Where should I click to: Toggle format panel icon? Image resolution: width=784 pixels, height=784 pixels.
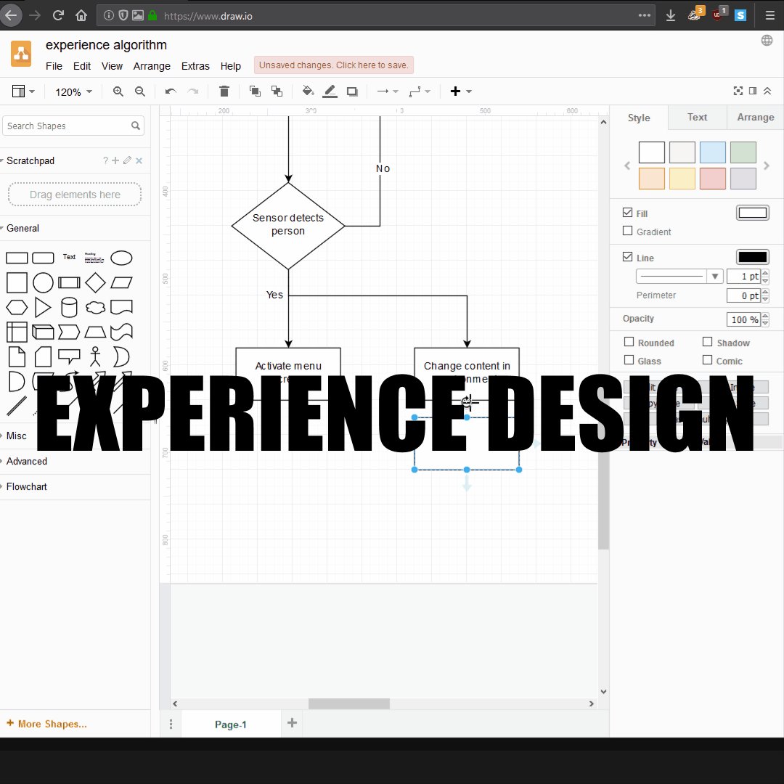click(753, 91)
